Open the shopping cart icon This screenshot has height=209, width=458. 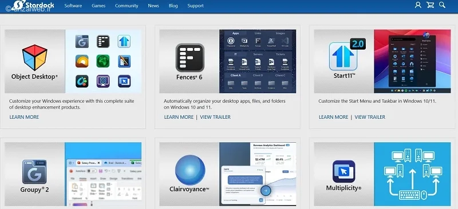[x=430, y=5]
